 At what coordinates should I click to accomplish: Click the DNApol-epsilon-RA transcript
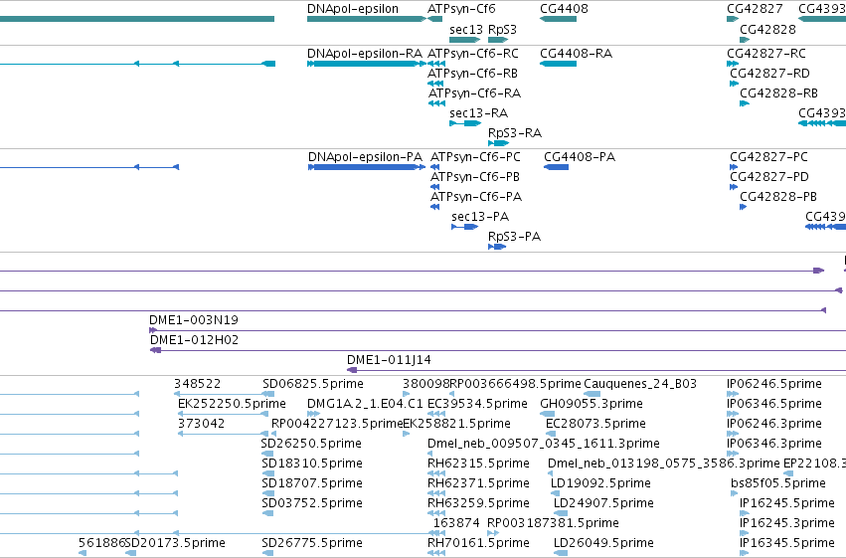[x=367, y=64]
